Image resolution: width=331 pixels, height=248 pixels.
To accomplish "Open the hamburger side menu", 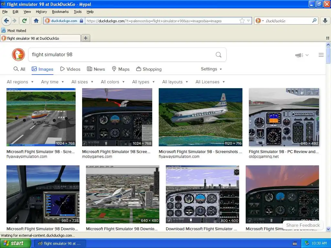I will (321, 55).
